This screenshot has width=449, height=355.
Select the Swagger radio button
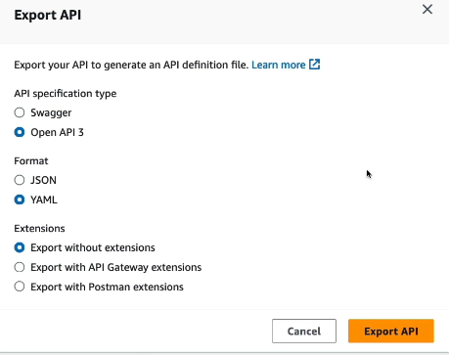click(20, 112)
